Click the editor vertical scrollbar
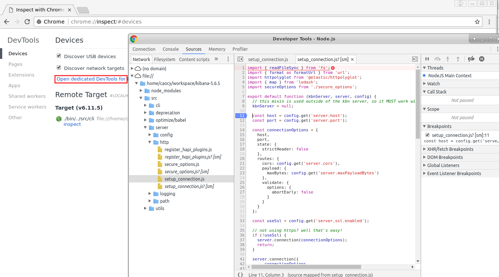Image resolution: width=499 pixels, height=277 pixels. (x=418, y=104)
